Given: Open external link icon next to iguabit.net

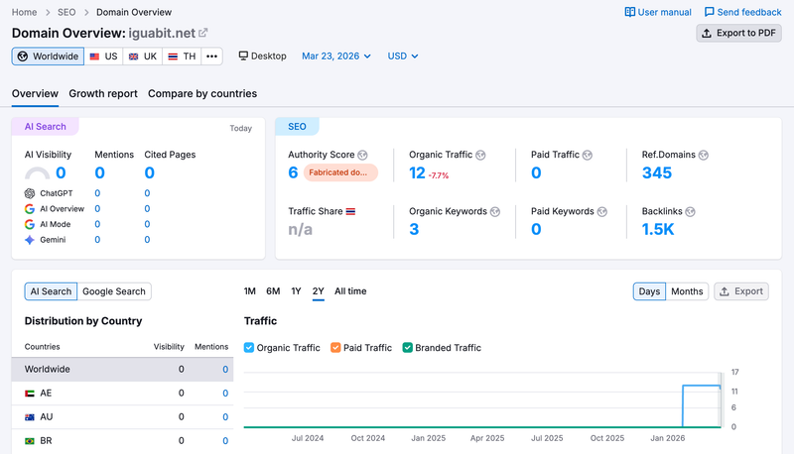Looking at the screenshot, I should click(203, 33).
